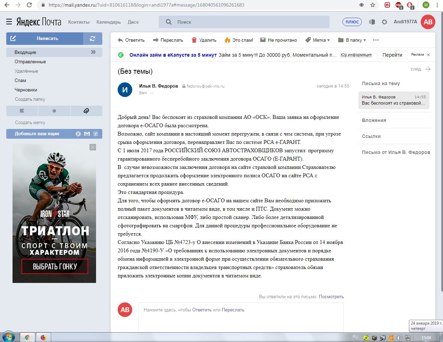443x342 pixels.
Task: Filter by flagged messages icon
Action: coord(22,111)
